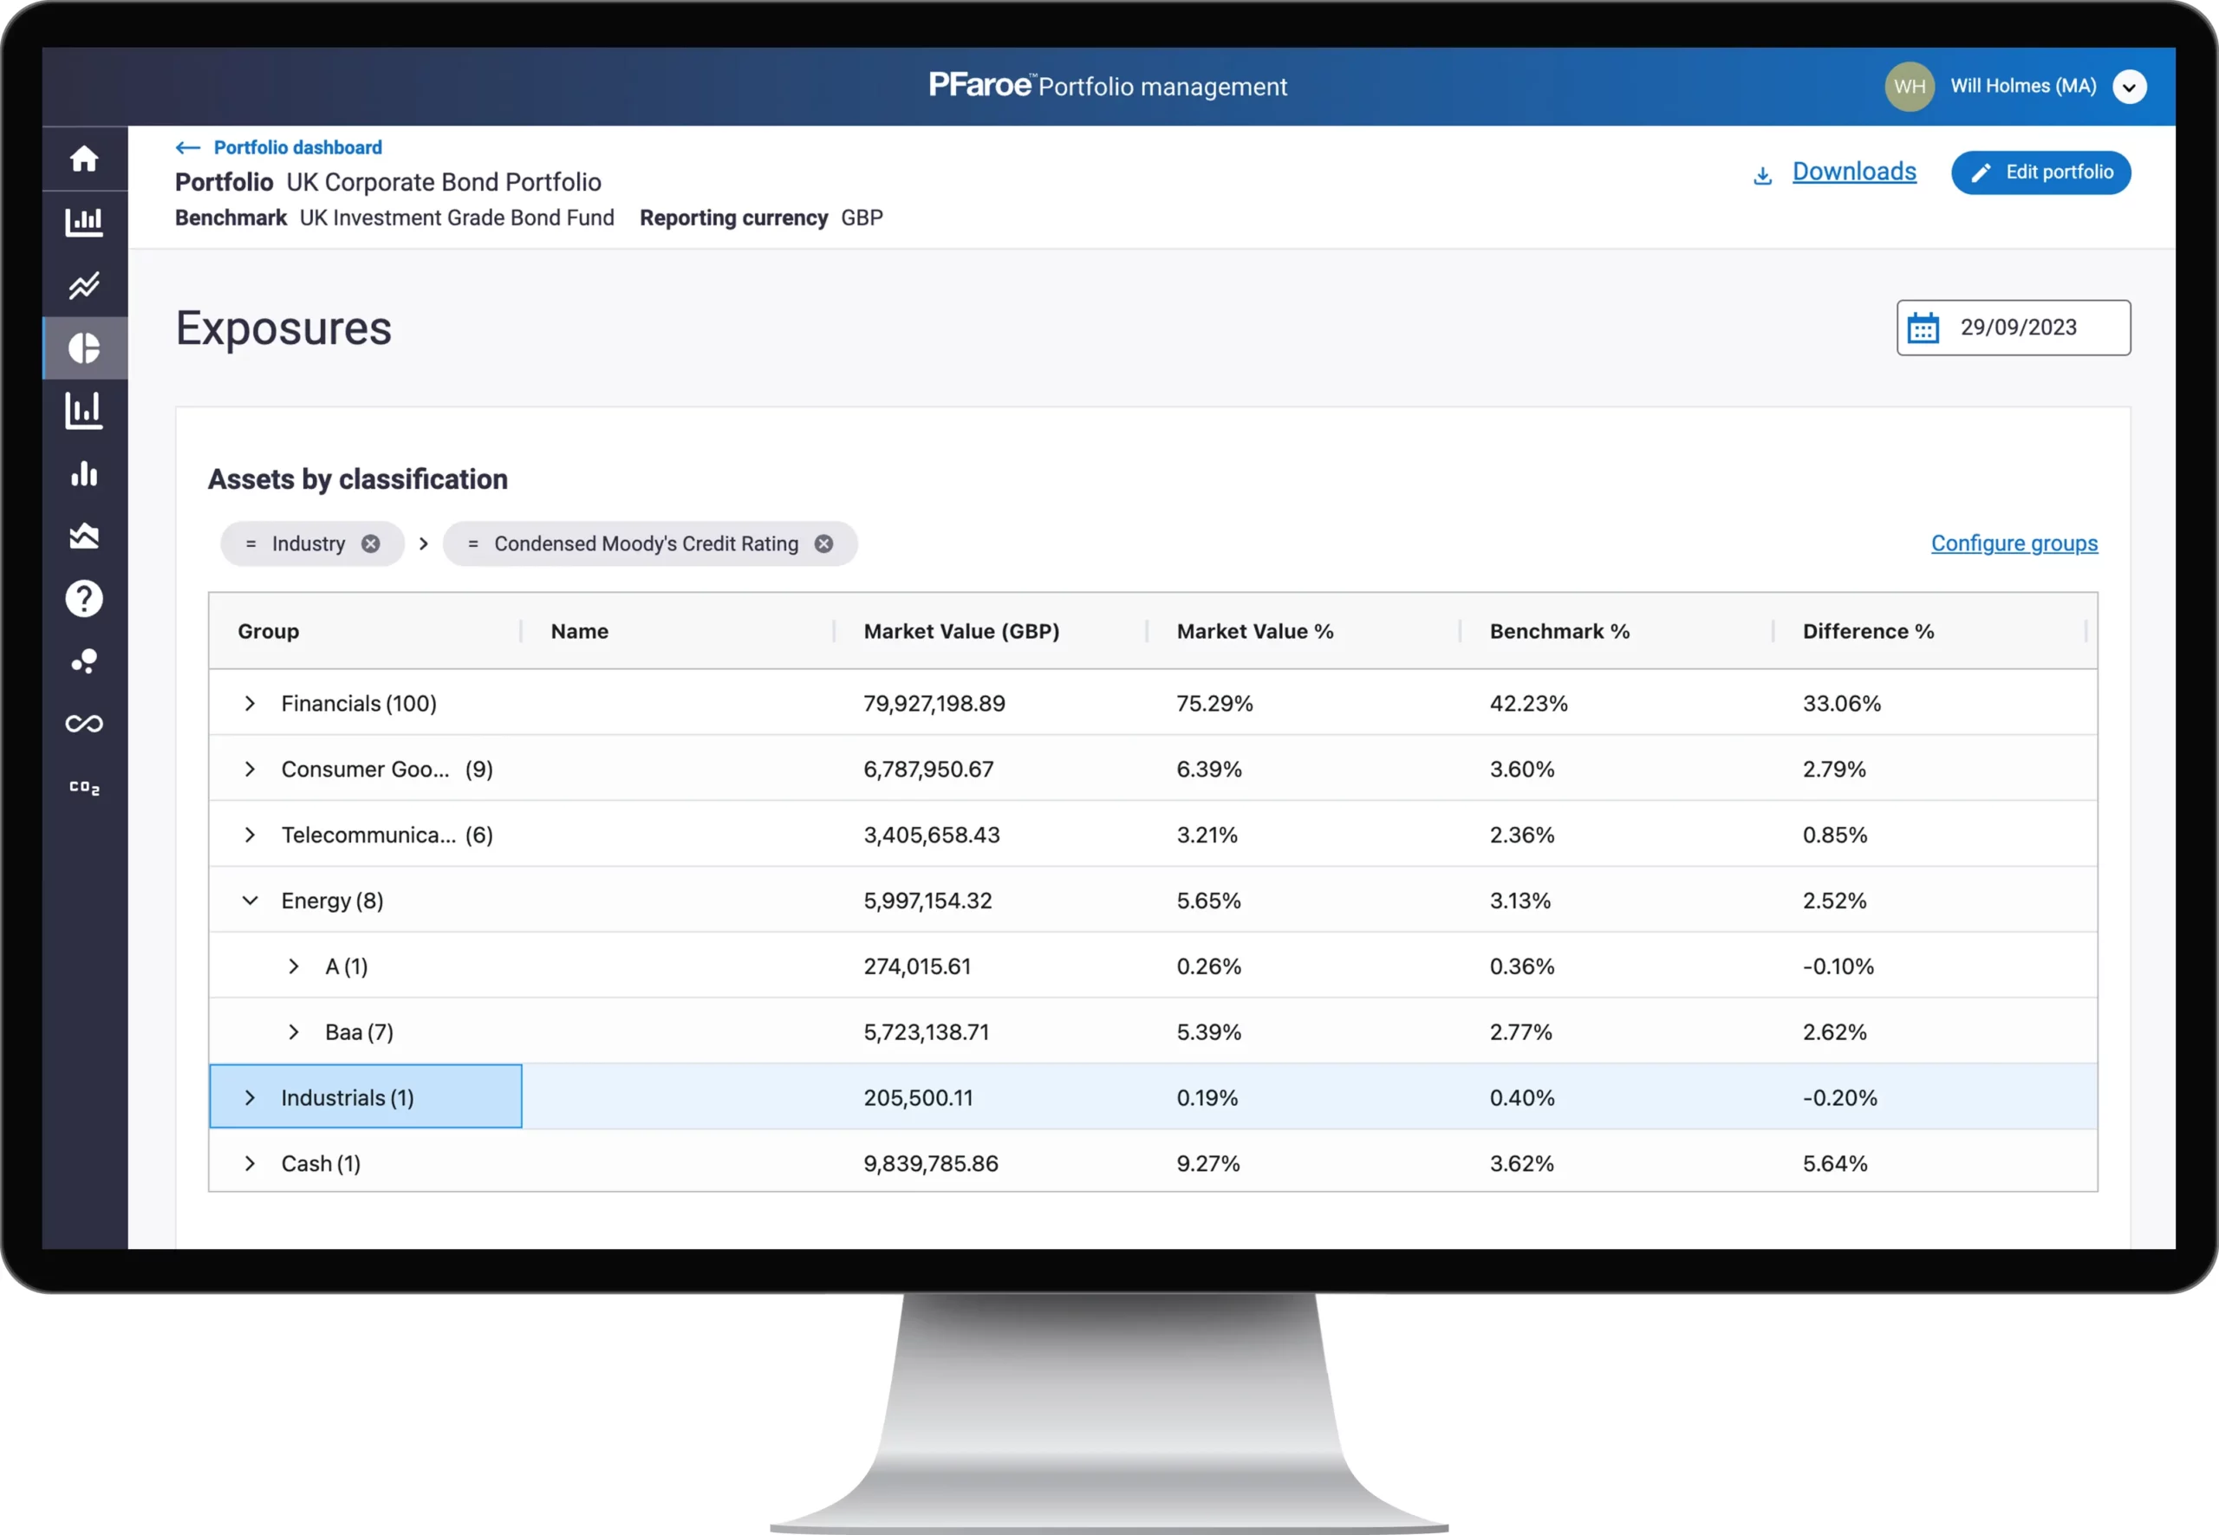Click the three-dots bubble sidebar icon
This screenshot has width=2219, height=1535.
point(85,660)
